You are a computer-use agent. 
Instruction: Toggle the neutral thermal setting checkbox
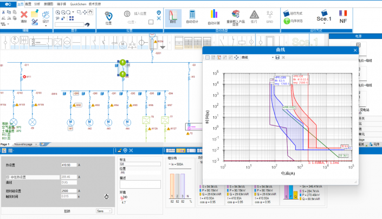8,177
